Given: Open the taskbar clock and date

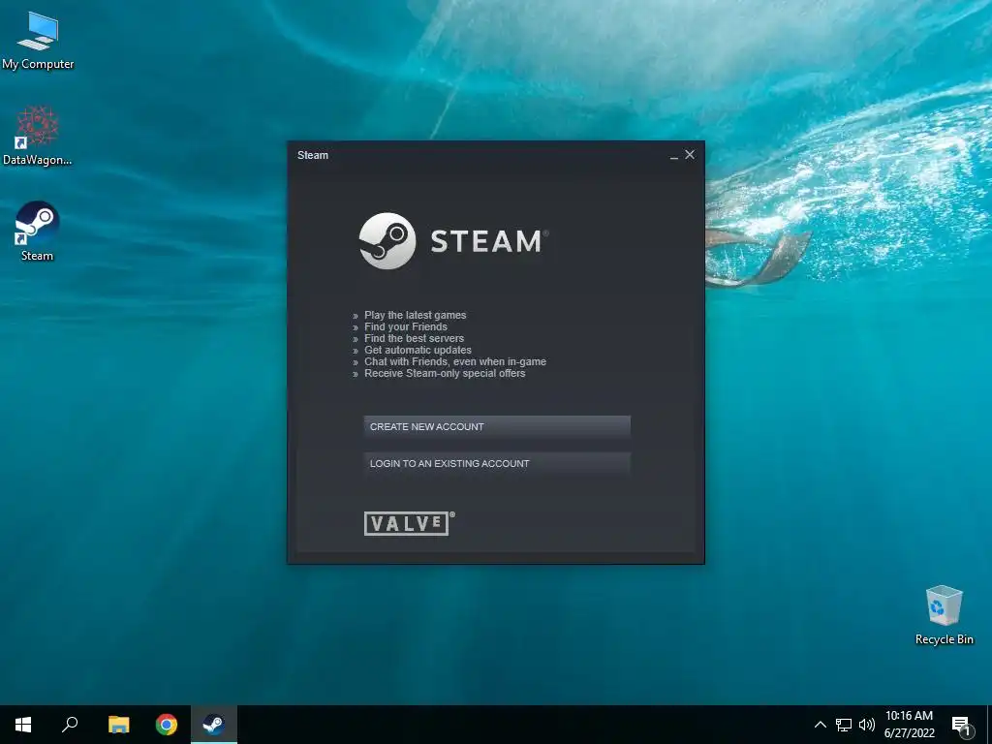Looking at the screenshot, I should [909, 725].
